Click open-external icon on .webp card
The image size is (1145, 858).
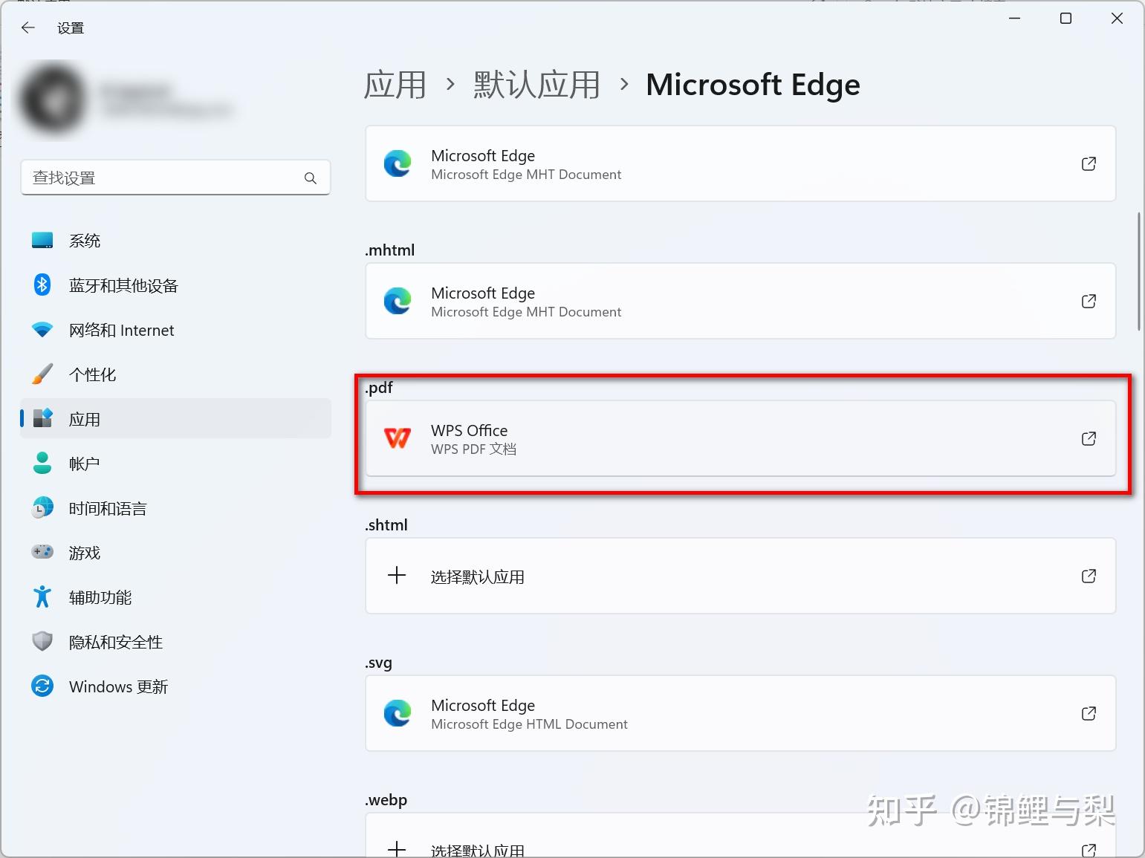(1089, 850)
